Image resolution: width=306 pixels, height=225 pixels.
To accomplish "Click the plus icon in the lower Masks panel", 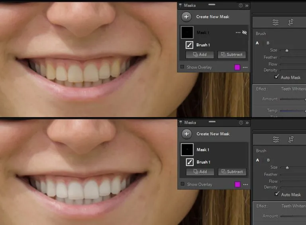I will tap(186, 134).
